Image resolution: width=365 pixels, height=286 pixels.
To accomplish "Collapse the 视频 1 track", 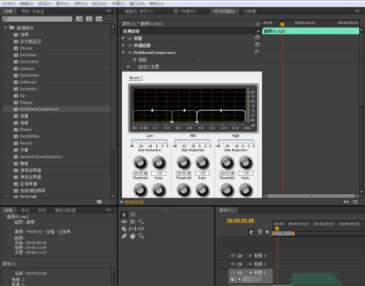I will (x=250, y=273).
